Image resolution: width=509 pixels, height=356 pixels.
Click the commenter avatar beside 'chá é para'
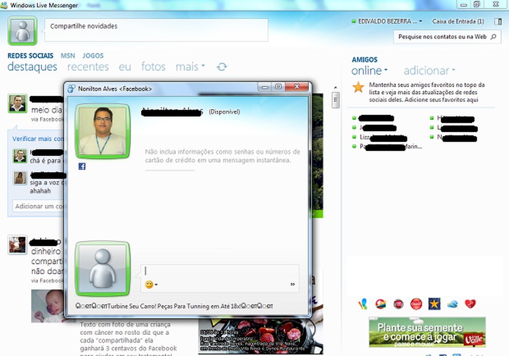(20, 156)
